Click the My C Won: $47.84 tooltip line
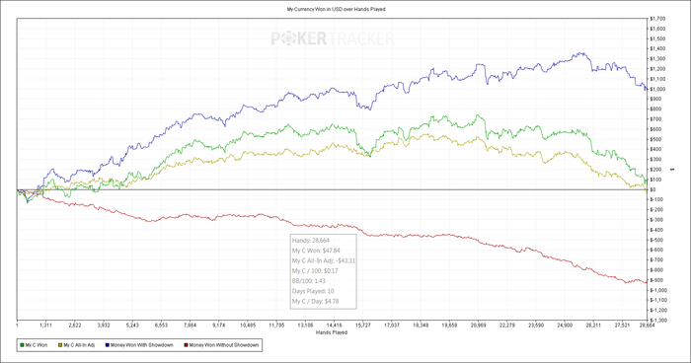The width and height of the screenshot is (691, 363). point(316,251)
